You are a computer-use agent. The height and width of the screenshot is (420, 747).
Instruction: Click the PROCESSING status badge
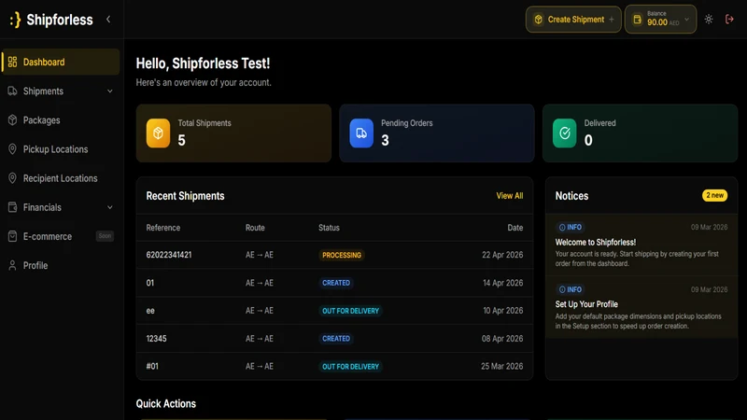click(x=342, y=255)
